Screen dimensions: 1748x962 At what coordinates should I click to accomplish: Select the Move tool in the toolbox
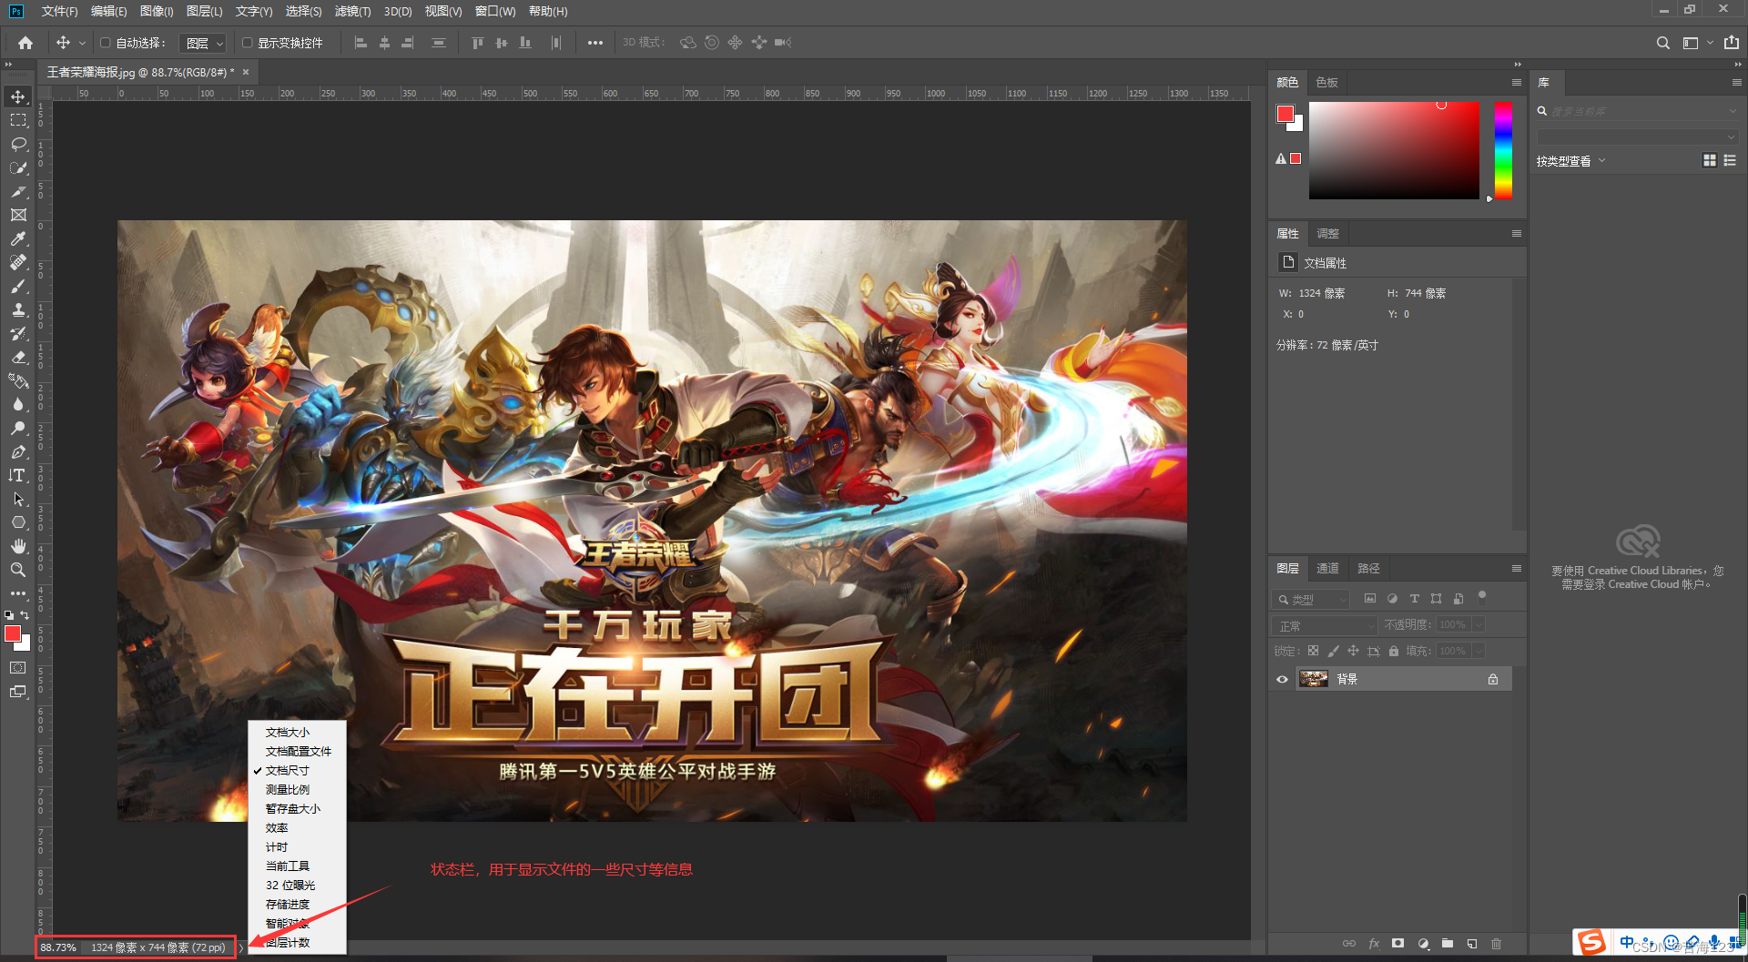[18, 96]
